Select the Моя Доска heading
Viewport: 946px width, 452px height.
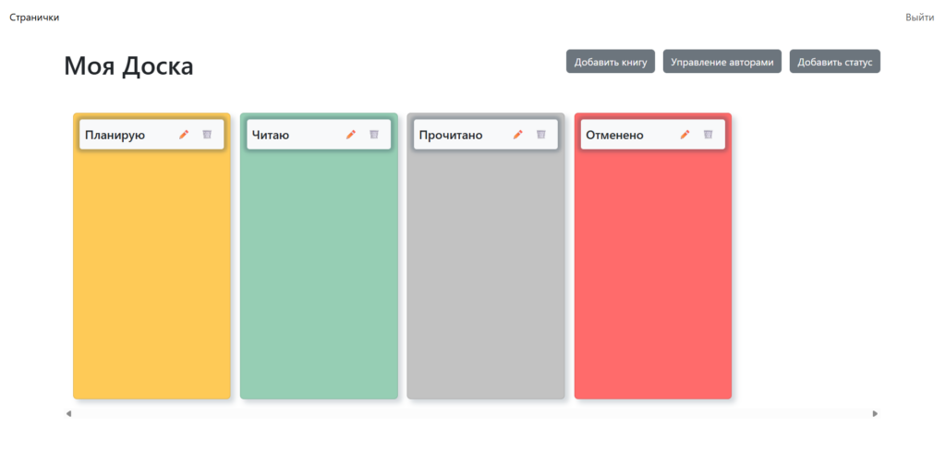[128, 66]
